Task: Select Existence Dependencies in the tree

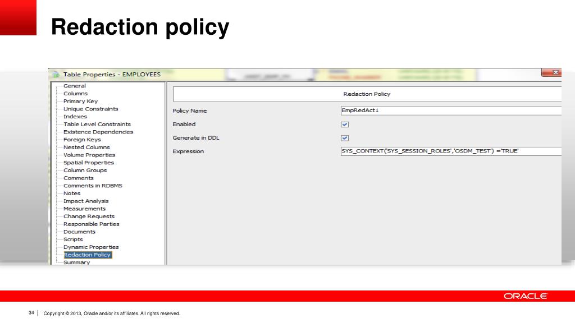Action: 98,132
